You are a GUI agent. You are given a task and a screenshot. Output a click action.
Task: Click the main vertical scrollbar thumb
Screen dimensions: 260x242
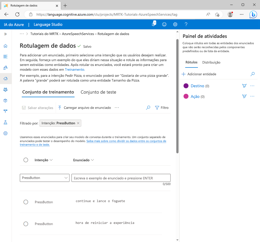point(177,96)
